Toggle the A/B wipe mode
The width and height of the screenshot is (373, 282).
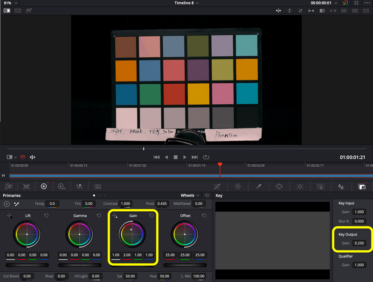point(333,11)
